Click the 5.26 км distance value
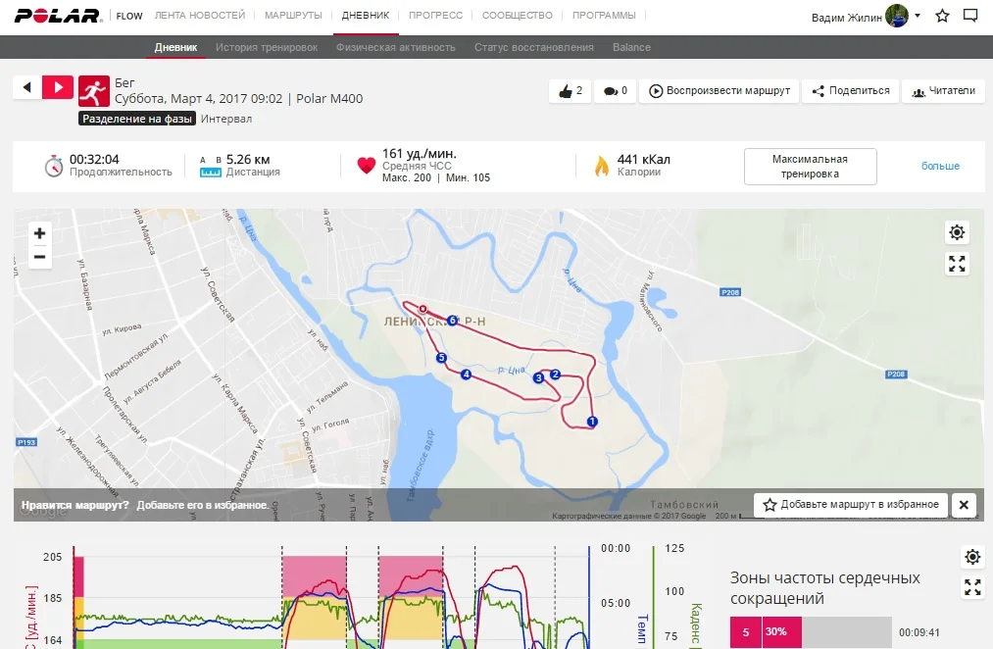This screenshot has height=649, width=993. coord(248,160)
